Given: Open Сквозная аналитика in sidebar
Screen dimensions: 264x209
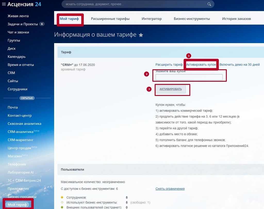Looking at the screenshot, I should point(24,124).
